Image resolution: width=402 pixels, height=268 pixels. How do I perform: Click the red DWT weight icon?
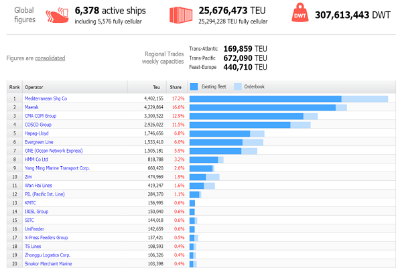click(x=300, y=13)
